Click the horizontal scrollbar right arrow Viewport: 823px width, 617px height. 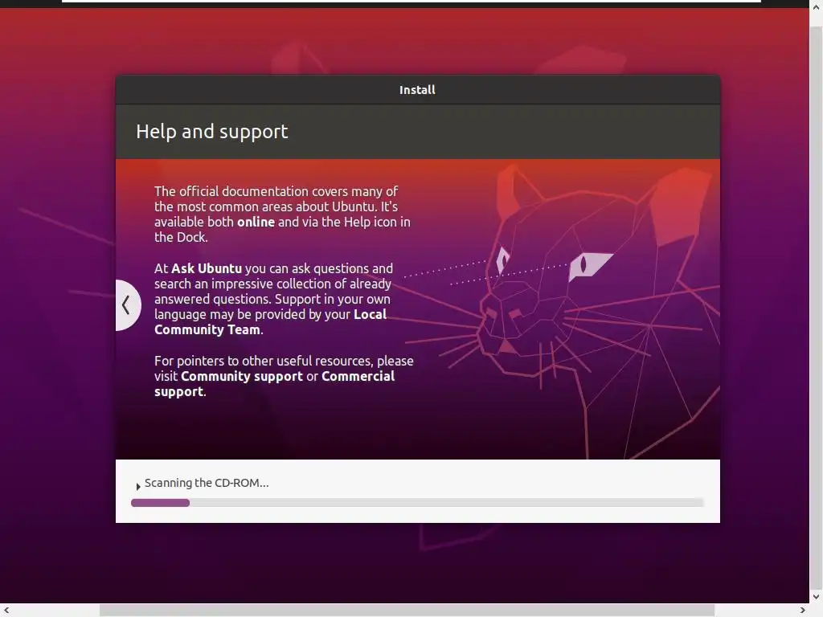pos(802,611)
